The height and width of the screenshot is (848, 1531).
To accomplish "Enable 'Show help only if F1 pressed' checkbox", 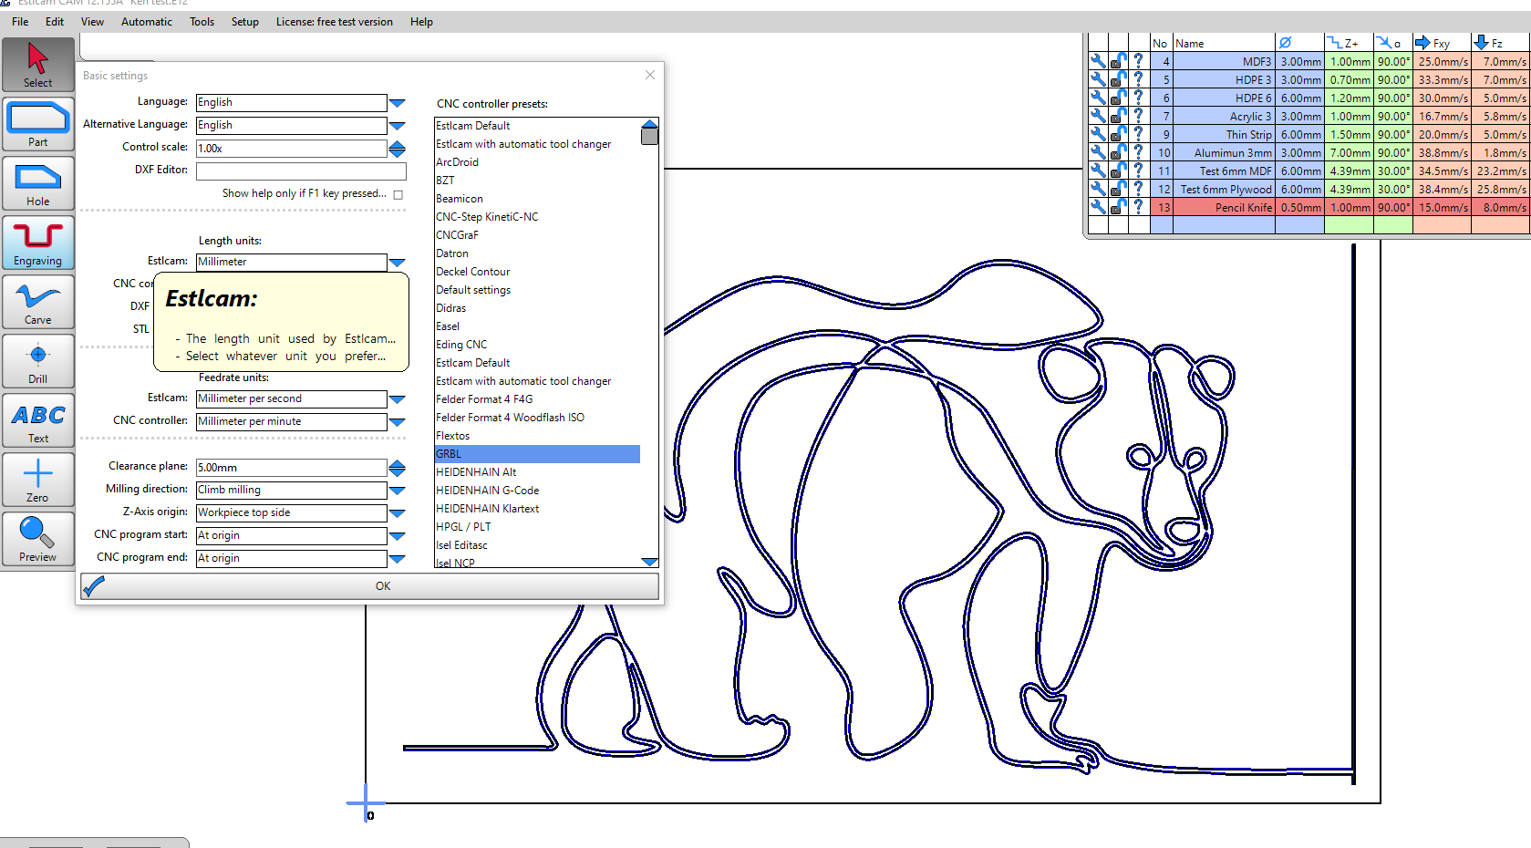I will 398,194.
